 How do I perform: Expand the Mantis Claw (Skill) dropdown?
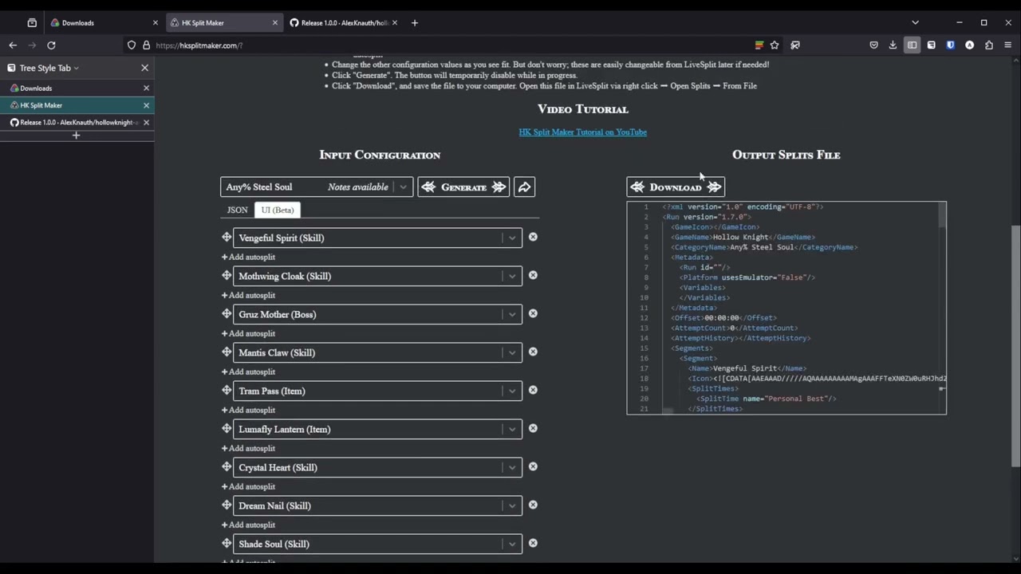click(512, 352)
